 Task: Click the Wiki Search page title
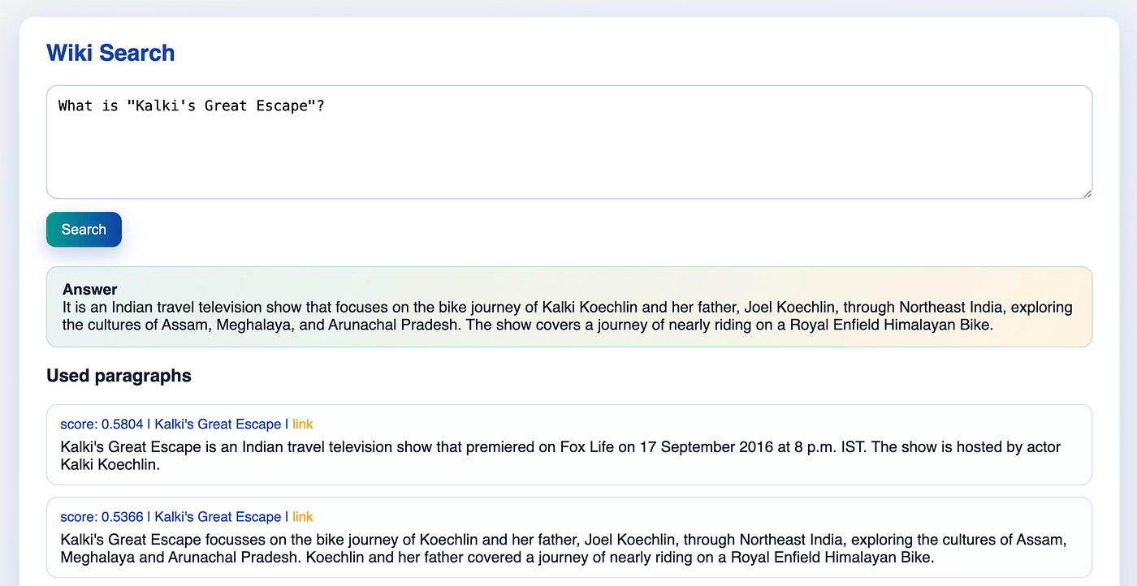tap(110, 53)
